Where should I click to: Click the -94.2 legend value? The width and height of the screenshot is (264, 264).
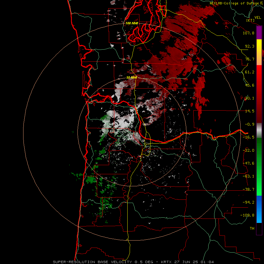pyautogui.click(x=248, y=202)
